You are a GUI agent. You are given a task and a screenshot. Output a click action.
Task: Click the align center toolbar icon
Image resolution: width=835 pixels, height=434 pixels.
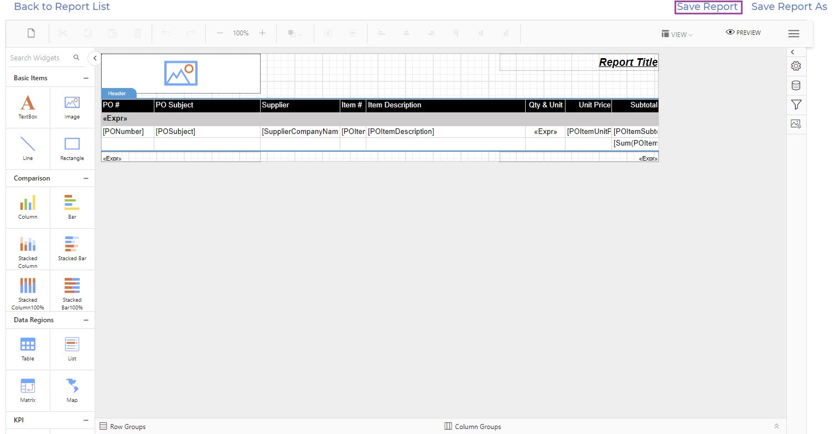click(406, 33)
